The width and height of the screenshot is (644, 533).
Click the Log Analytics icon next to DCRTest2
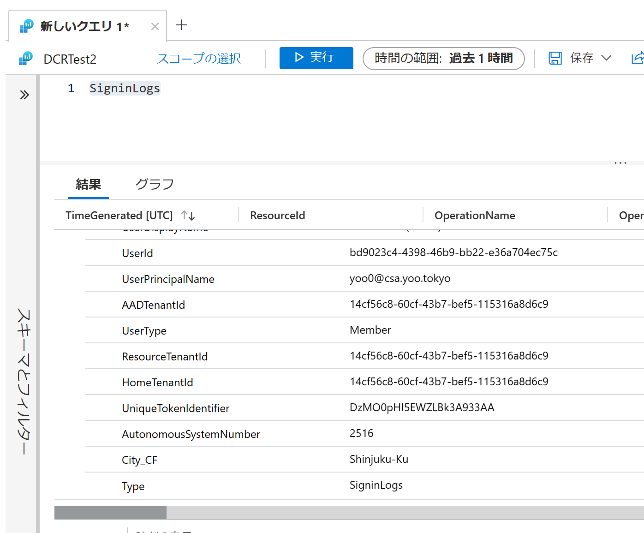pos(25,59)
